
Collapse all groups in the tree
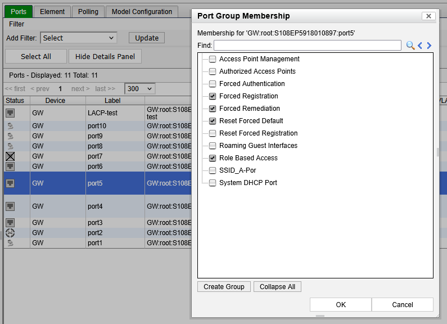277,287
